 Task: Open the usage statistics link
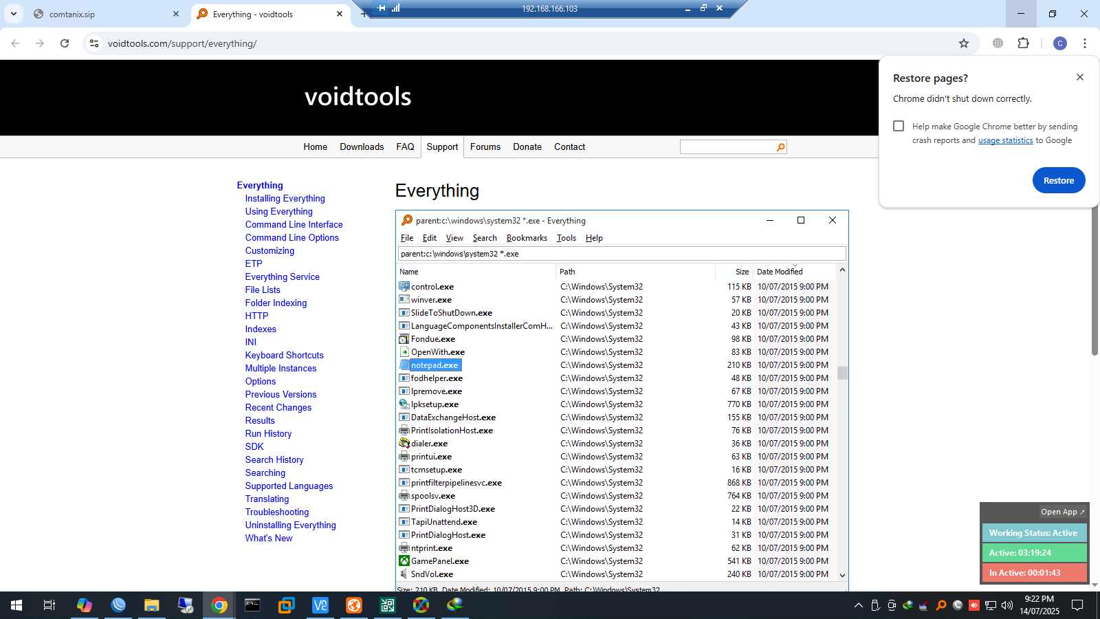[x=1005, y=140]
